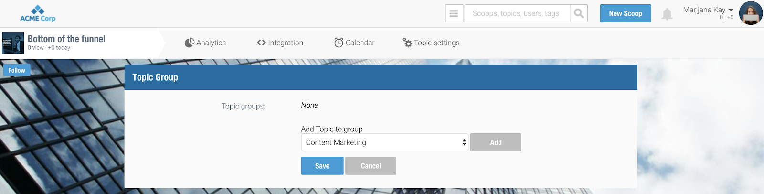Image resolution: width=764 pixels, height=194 pixels.
Task: Click the magnifying glass search icon
Action: click(x=579, y=13)
